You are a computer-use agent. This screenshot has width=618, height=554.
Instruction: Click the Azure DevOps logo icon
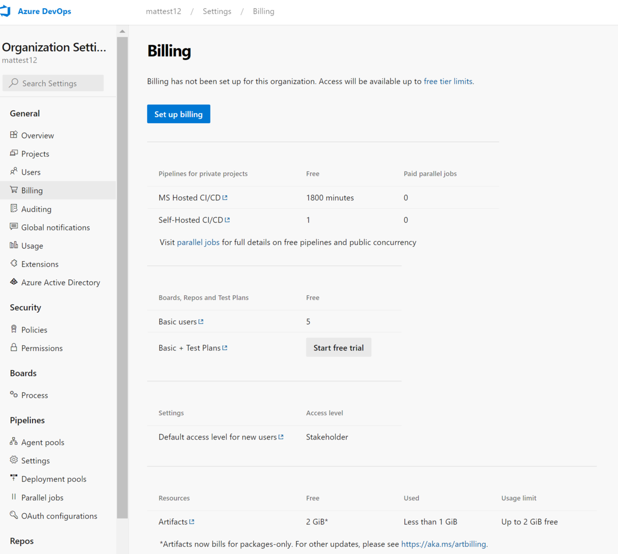(x=5, y=11)
